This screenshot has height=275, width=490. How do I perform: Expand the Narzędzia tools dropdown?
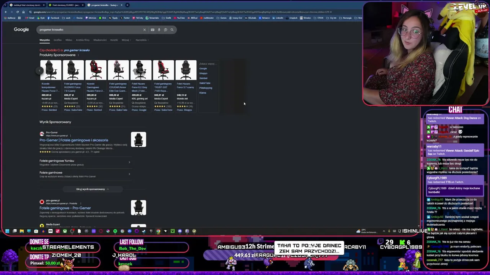pyautogui.click(x=142, y=40)
